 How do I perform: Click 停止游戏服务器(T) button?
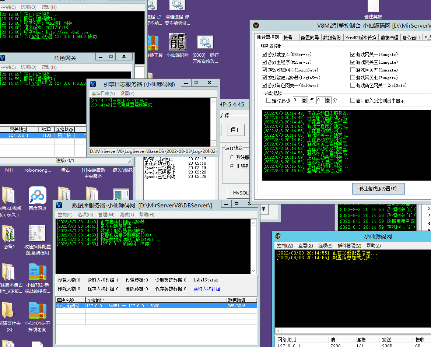378,189
